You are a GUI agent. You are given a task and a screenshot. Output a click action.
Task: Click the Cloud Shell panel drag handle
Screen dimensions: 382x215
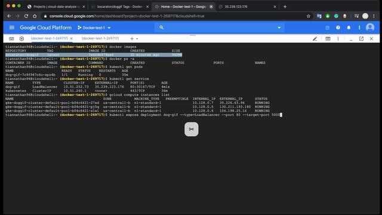tap(192, 35)
